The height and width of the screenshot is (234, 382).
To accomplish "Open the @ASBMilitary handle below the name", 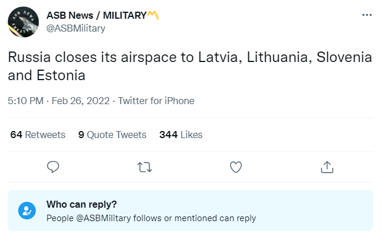I will point(75,27).
